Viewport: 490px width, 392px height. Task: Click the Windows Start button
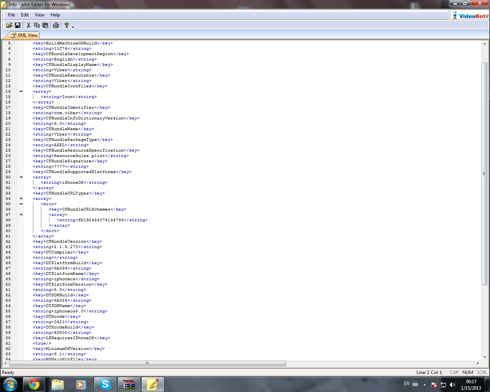(x=10, y=384)
